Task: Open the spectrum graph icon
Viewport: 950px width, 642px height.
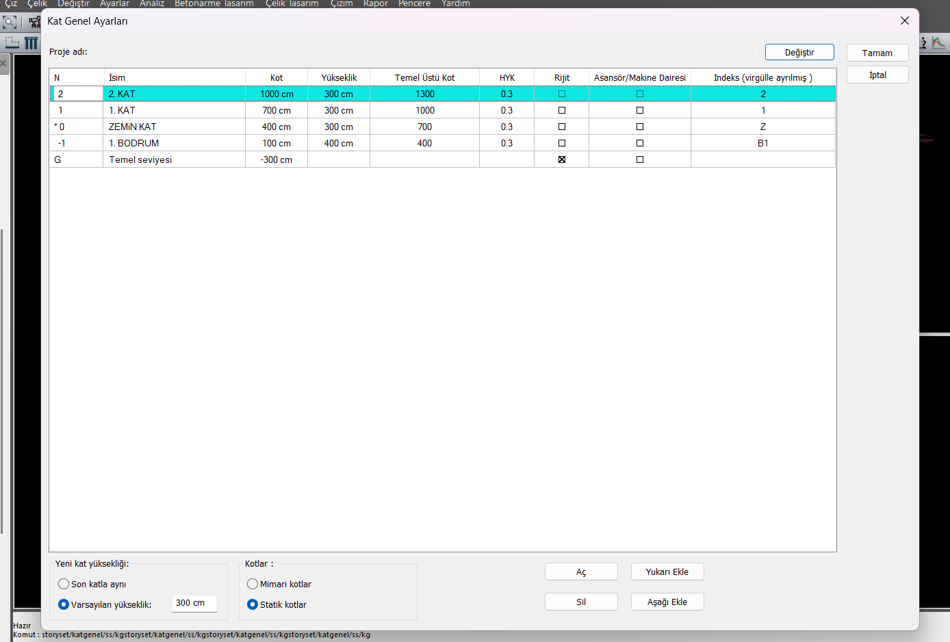Action: [938, 43]
